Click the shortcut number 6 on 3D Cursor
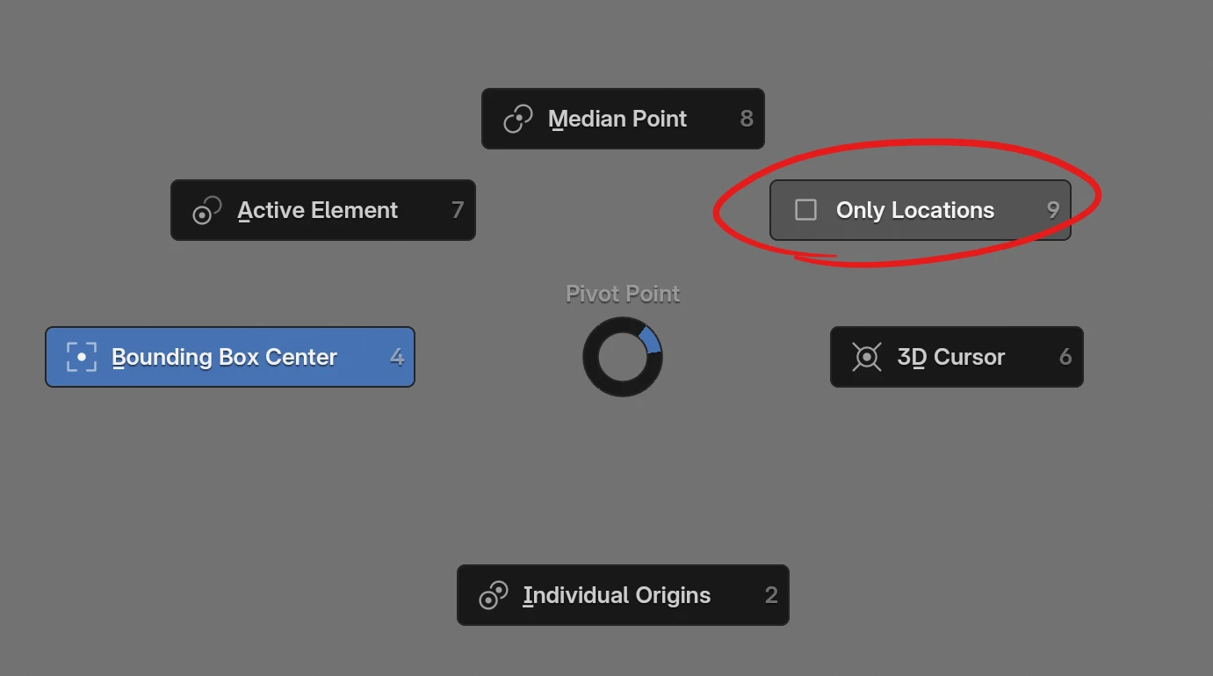This screenshot has height=676, width=1213. [x=1065, y=357]
